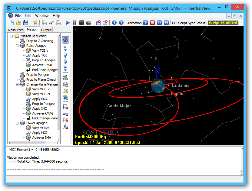Image resolution: width=252 pixels, height=191 pixels.
Task: Select the Vary MCC.N command
Action: (x=41, y=94)
